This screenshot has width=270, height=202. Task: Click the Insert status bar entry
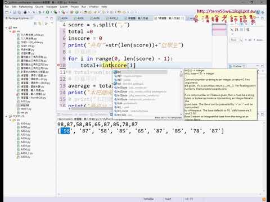point(168,199)
